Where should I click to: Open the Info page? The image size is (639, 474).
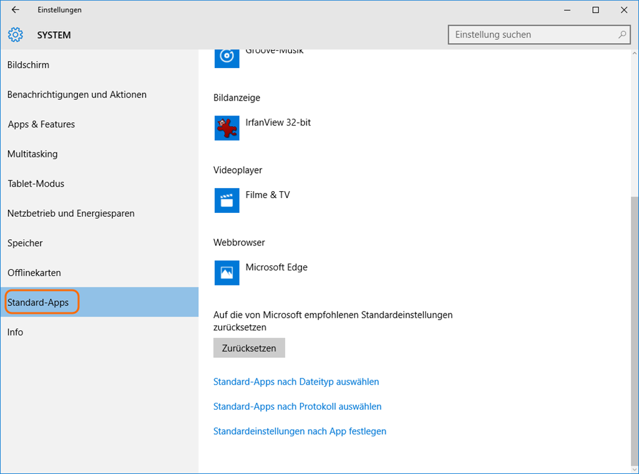(15, 332)
